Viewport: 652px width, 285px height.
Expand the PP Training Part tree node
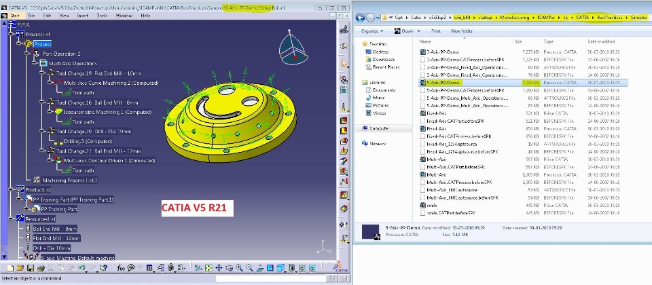26,209
